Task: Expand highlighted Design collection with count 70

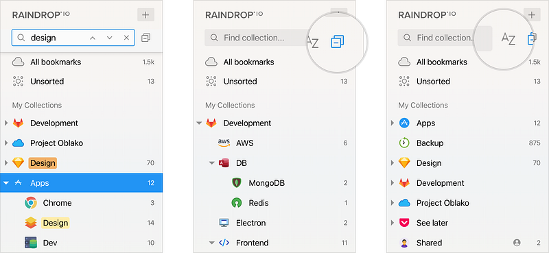Action: pos(5,163)
